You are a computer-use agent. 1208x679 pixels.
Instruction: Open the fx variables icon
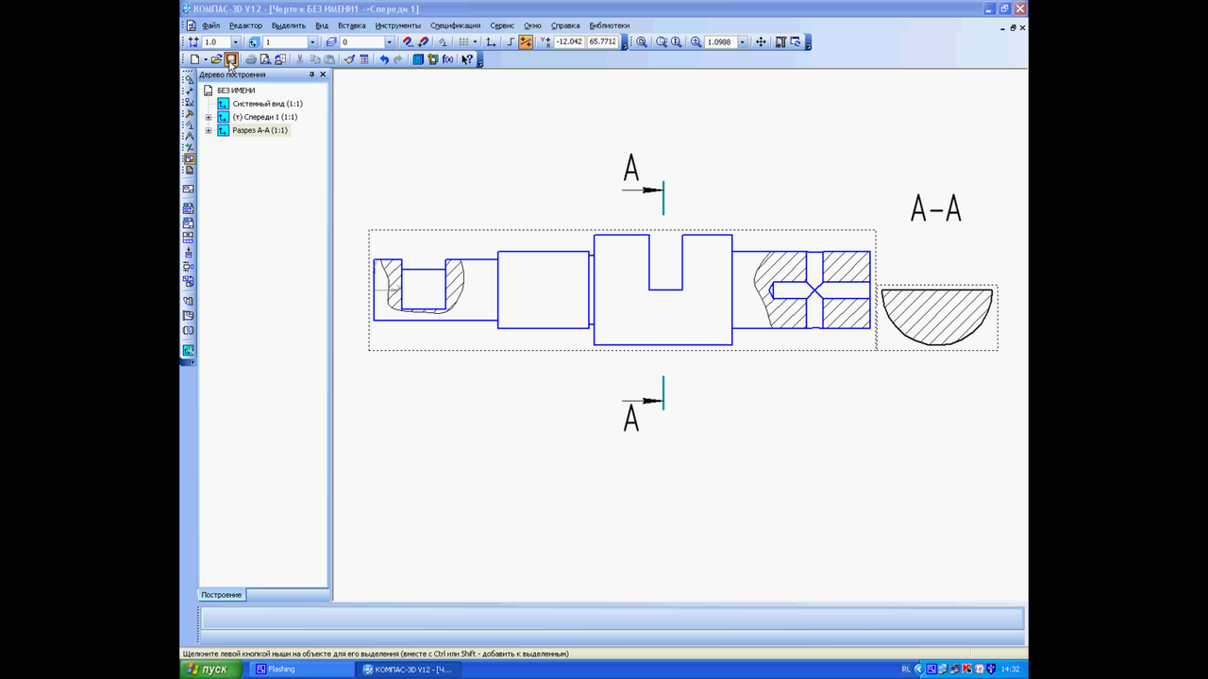tap(448, 59)
